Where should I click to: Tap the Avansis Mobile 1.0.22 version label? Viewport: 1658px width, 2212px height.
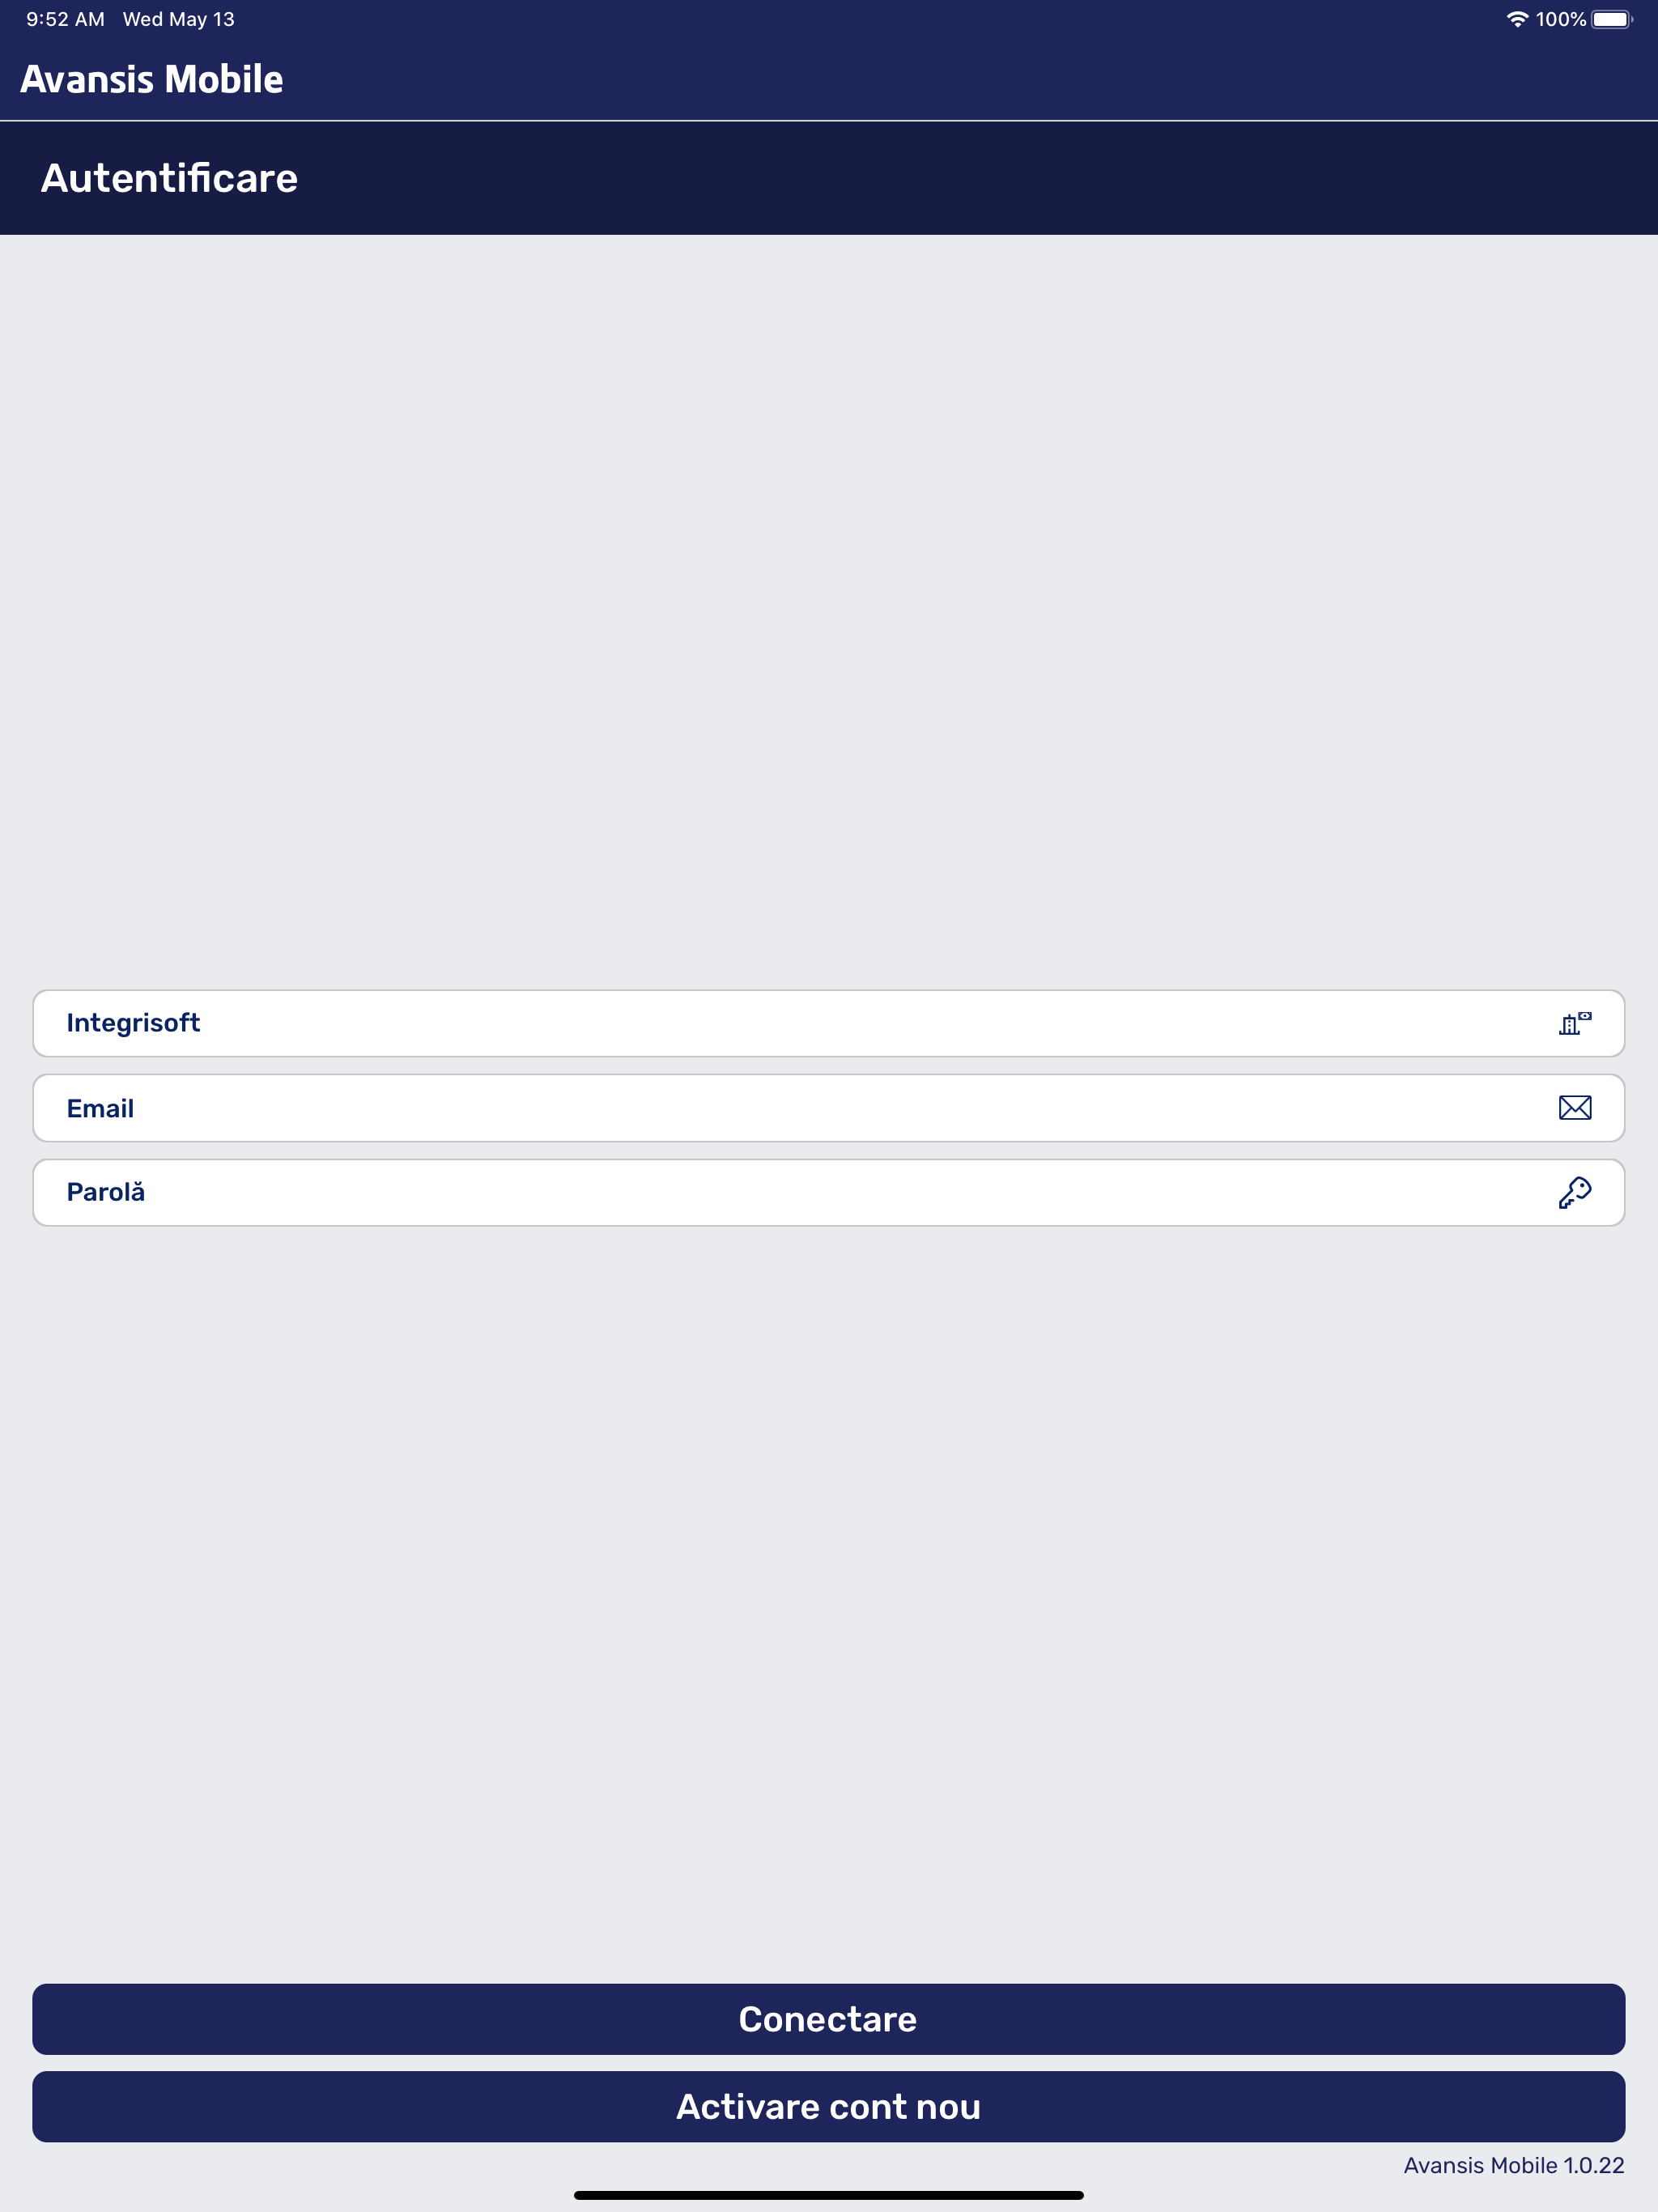click(1514, 2166)
